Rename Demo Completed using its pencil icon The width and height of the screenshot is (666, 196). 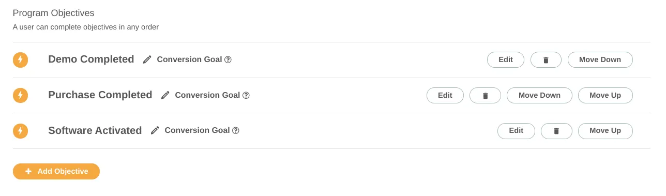pyautogui.click(x=147, y=60)
